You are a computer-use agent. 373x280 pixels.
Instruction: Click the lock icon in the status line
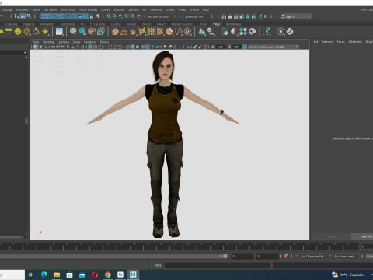click(92, 16)
